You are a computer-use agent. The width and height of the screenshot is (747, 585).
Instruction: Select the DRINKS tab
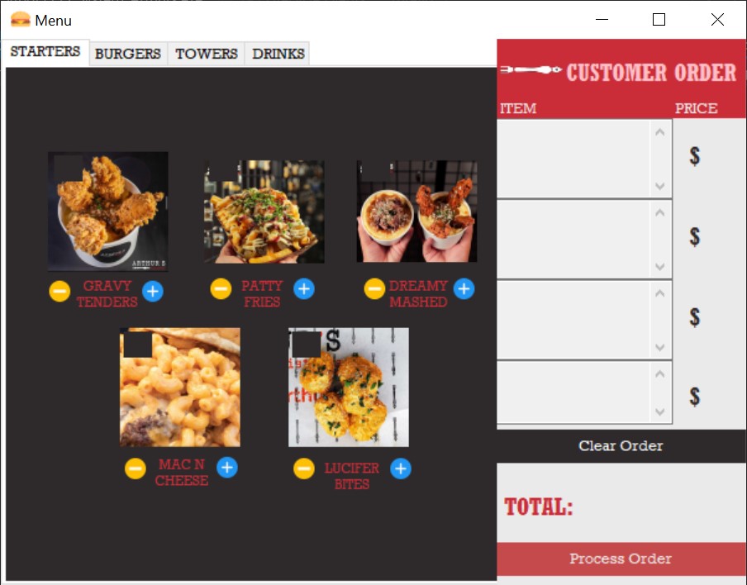[x=278, y=54]
